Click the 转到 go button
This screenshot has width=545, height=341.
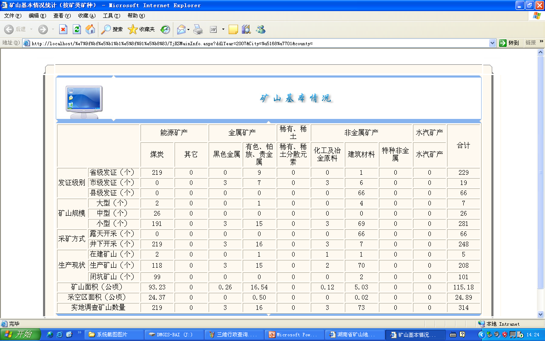509,43
